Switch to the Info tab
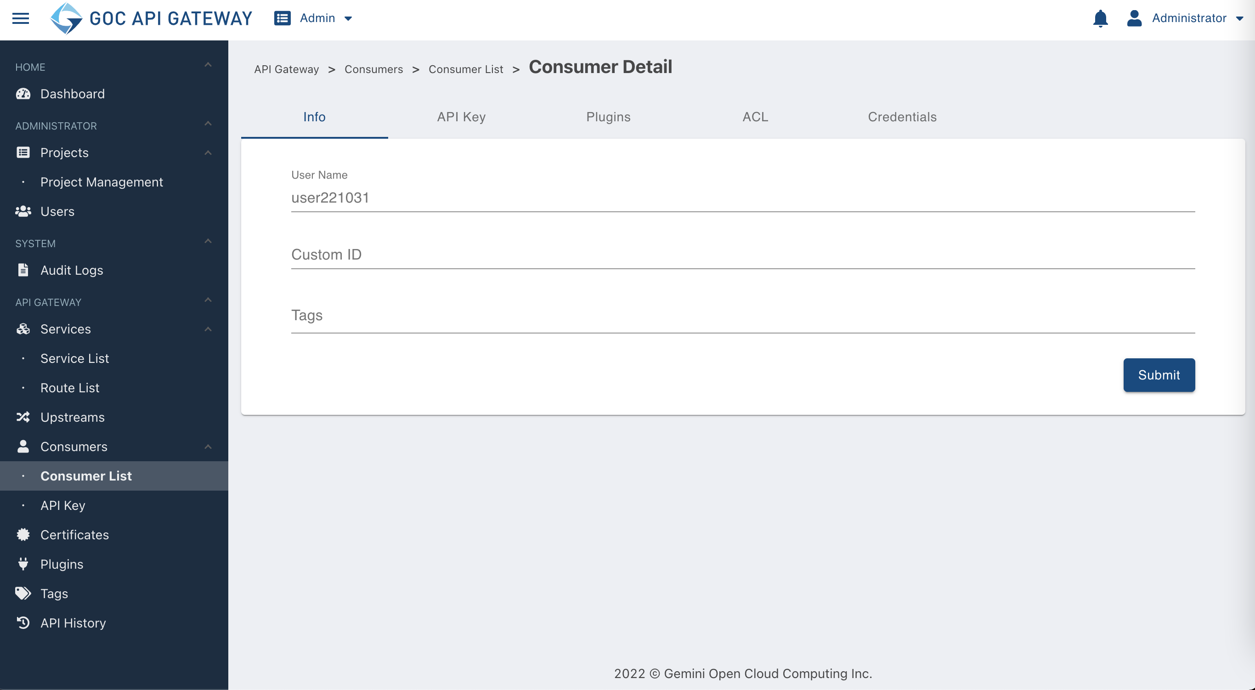 [314, 117]
